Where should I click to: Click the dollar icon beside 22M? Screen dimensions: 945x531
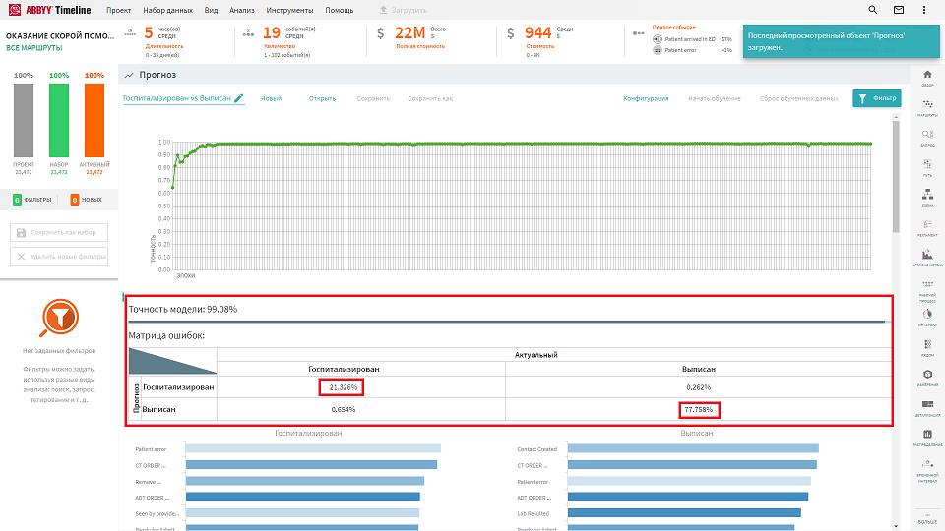[380, 33]
